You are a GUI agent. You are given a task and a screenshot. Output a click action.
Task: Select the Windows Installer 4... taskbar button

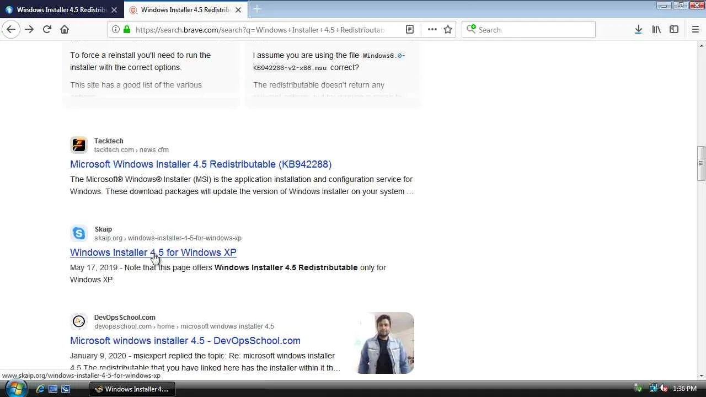132,389
